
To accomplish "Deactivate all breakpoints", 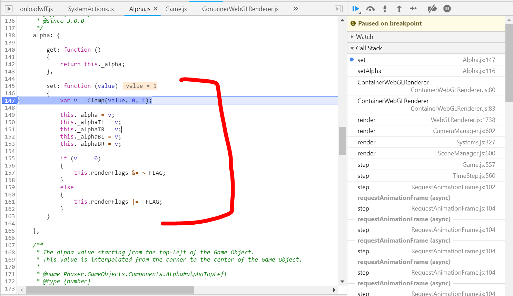I will coord(432,9).
